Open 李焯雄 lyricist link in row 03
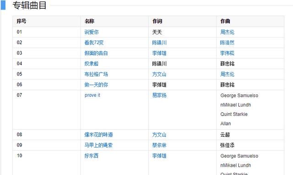The image size is (293, 175). click(x=159, y=53)
